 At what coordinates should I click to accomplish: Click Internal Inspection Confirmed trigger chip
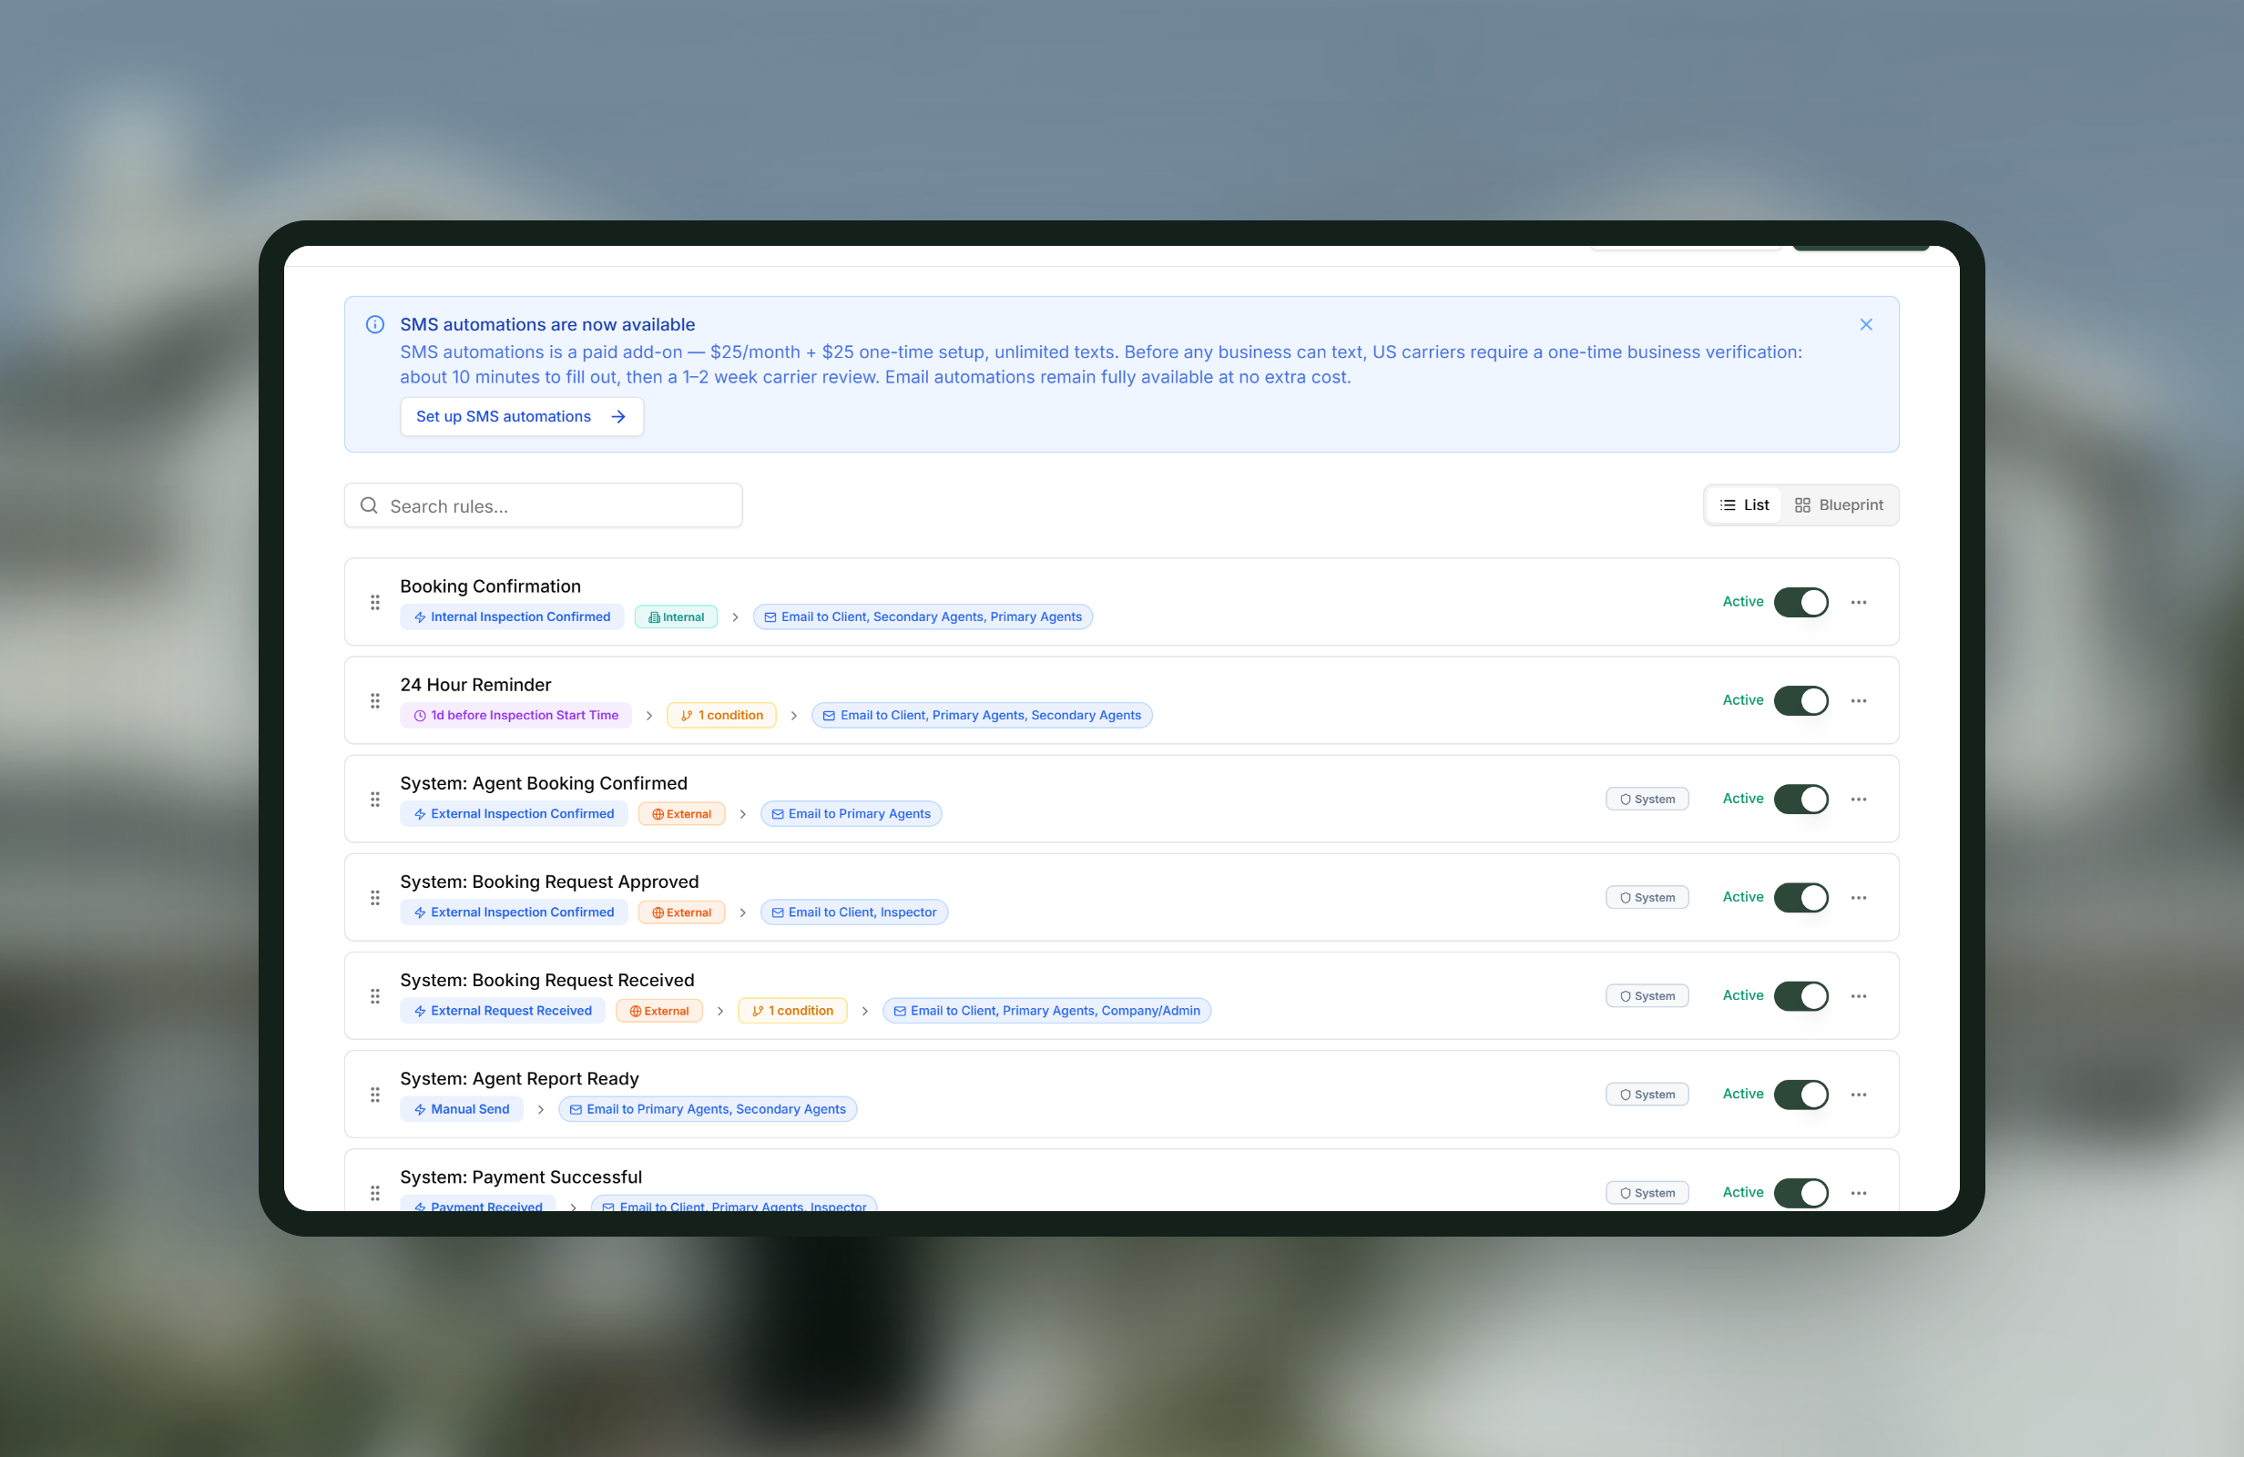[x=512, y=616]
